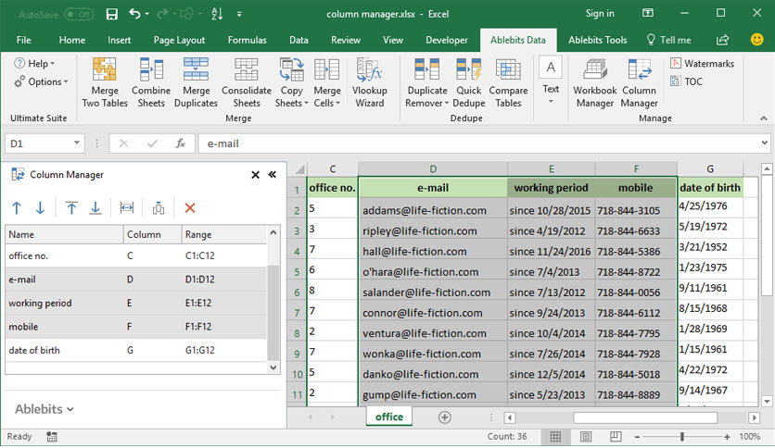This screenshot has width=775, height=448.
Task: Sort list by Name header
Action: point(64,234)
